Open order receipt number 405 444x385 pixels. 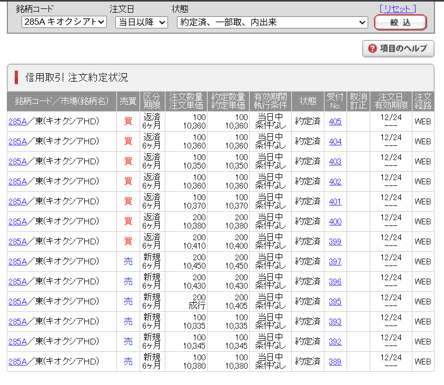[x=335, y=122]
